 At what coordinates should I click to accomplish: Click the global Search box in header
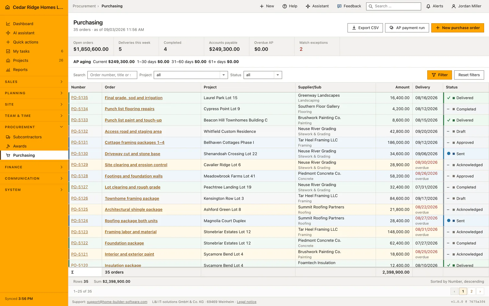pyautogui.click(x=394, y=6)
